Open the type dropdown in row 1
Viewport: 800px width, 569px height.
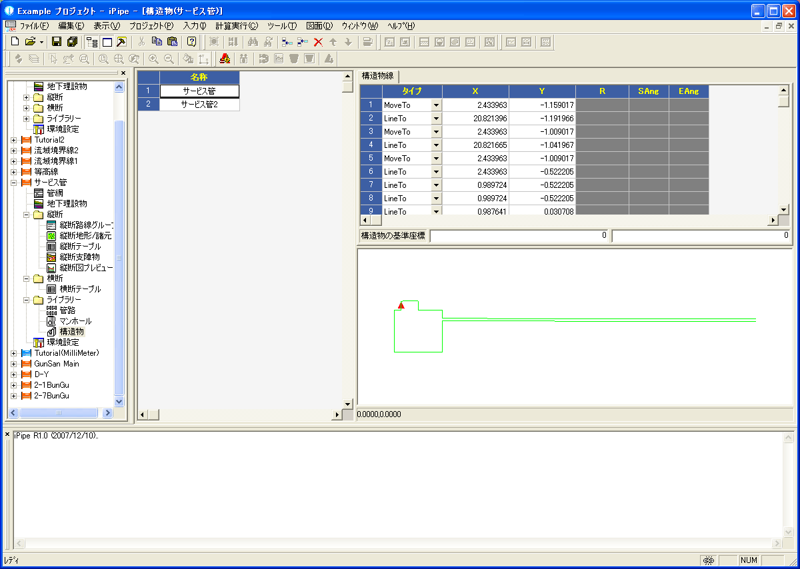point(436,105)
